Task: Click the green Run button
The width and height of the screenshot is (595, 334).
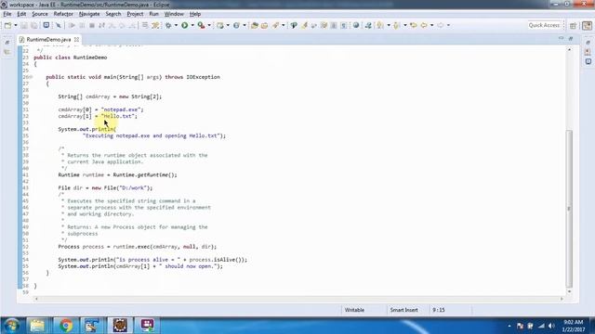Action: [184, 25]
